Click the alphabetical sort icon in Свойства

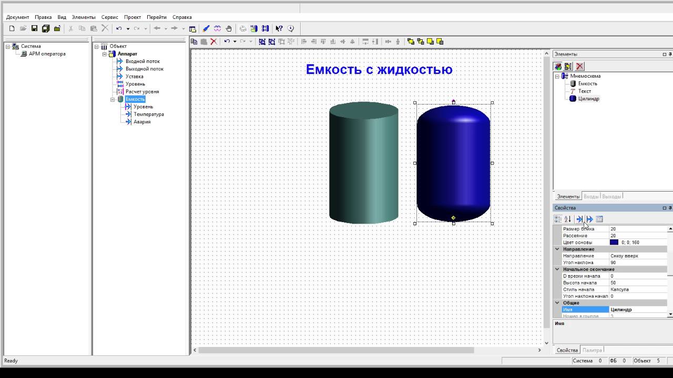click(x=568, y=219)
